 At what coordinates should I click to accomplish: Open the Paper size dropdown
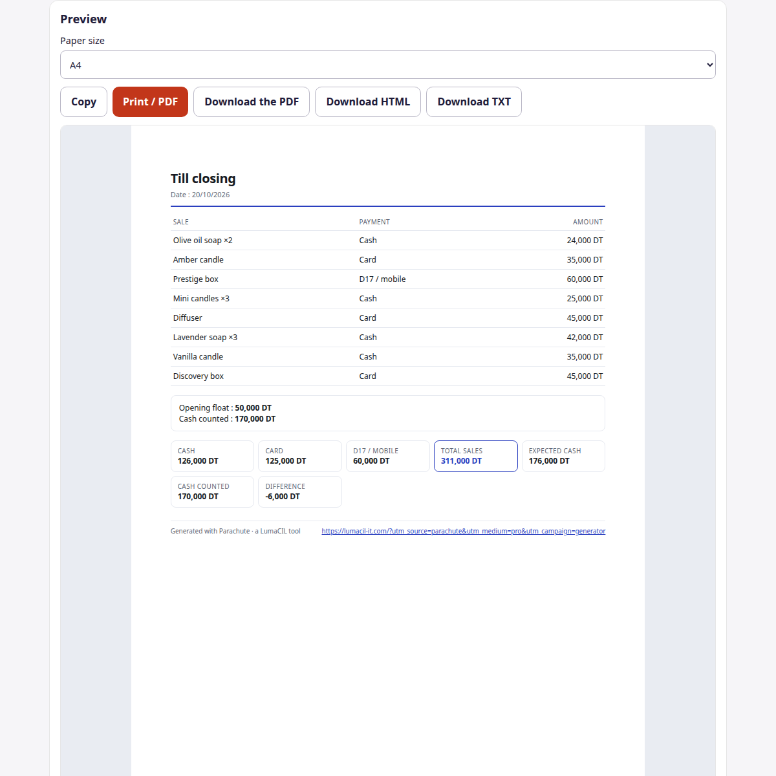pos(388,65)
